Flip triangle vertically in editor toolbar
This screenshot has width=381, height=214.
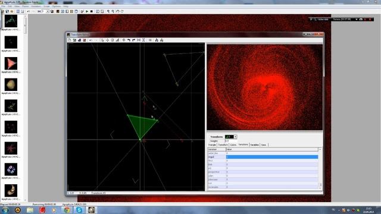[x=143, y=40]
